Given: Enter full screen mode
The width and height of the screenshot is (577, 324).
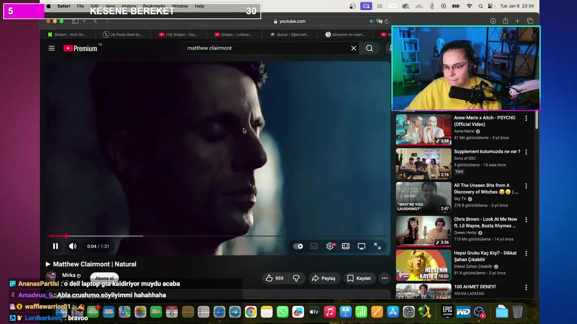Looking at the screenshot, I should coord(377,246).
